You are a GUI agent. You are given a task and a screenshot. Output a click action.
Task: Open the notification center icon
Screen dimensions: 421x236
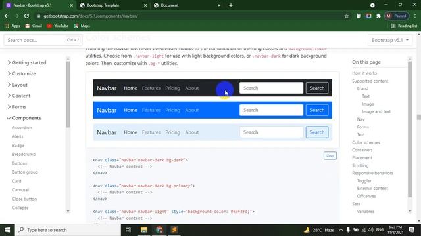[411, 230]
